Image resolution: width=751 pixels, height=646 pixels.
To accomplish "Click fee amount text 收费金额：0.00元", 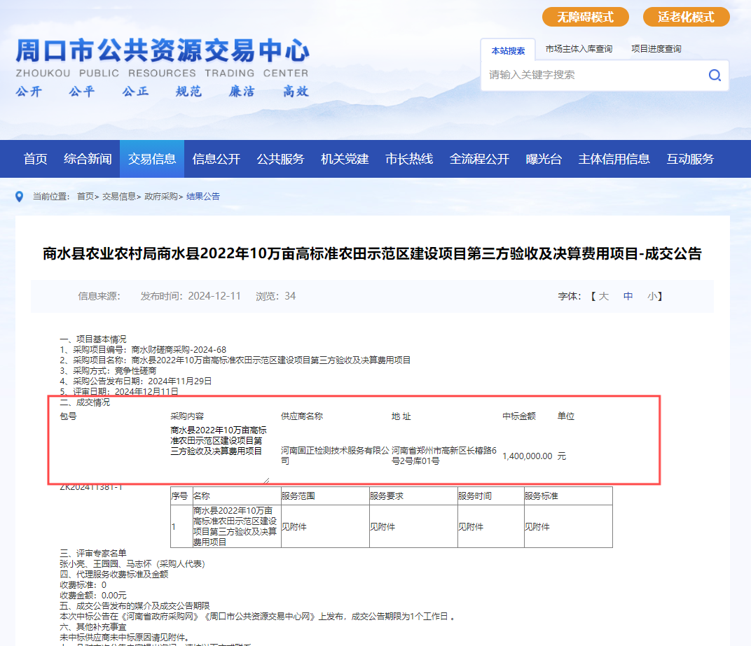I will click(93, 596).
